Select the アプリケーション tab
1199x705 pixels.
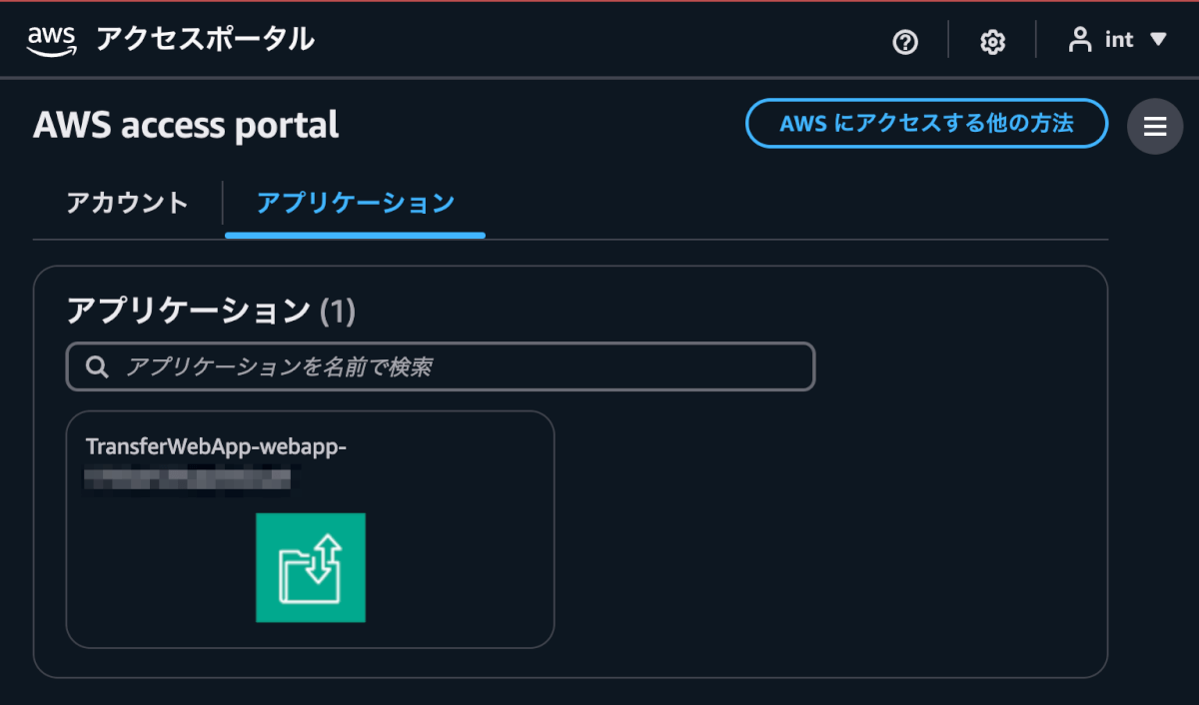pyautogui.click(x=356, y=203)
